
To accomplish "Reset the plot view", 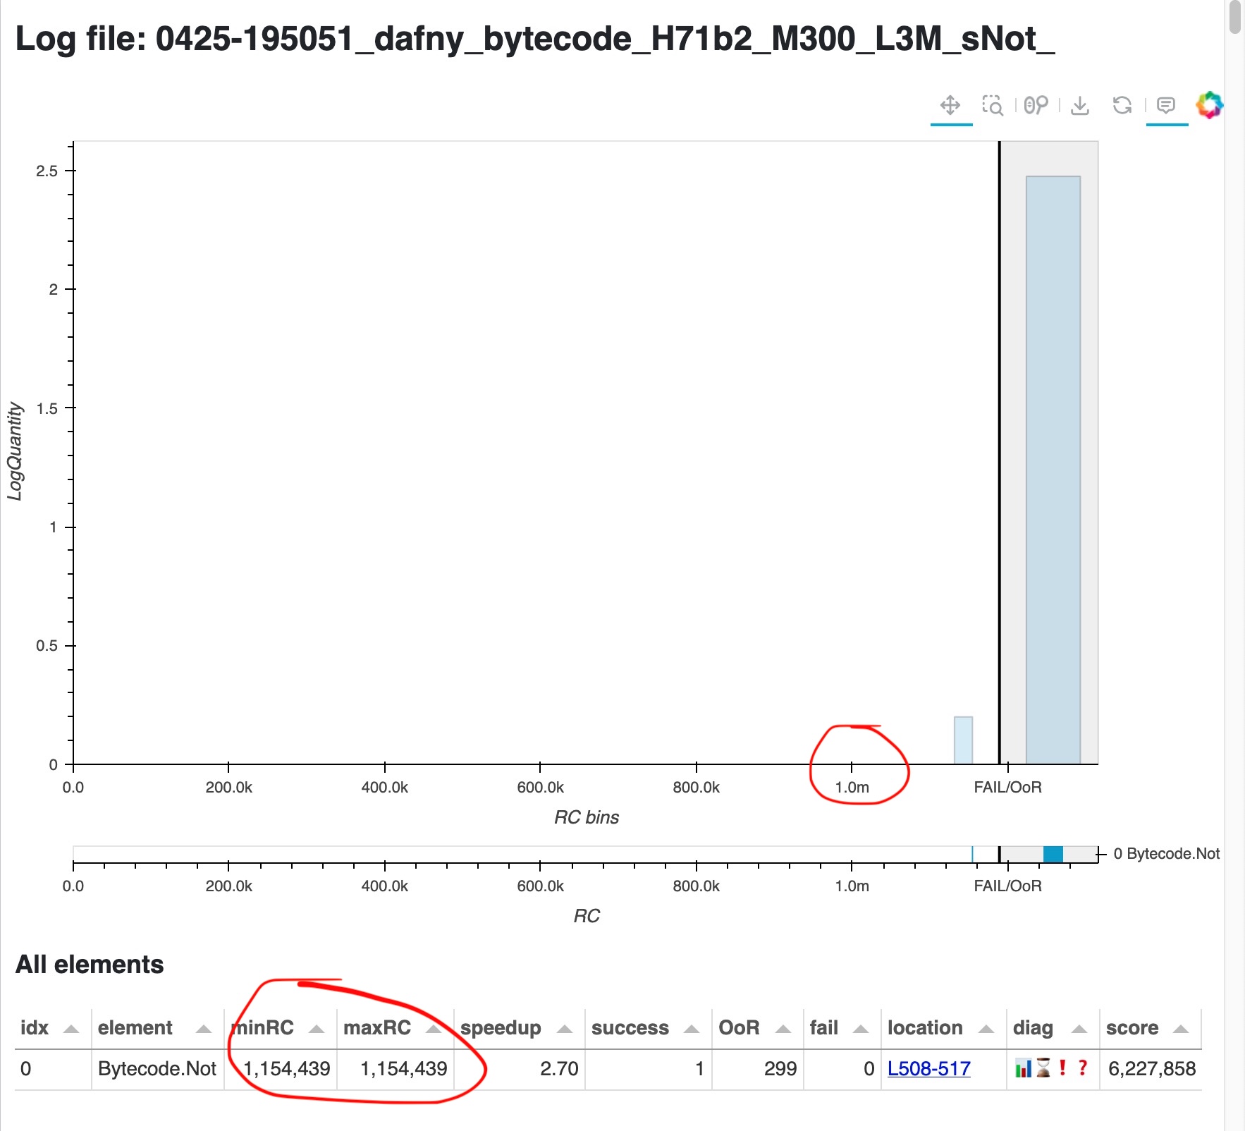I will 1122,106.
